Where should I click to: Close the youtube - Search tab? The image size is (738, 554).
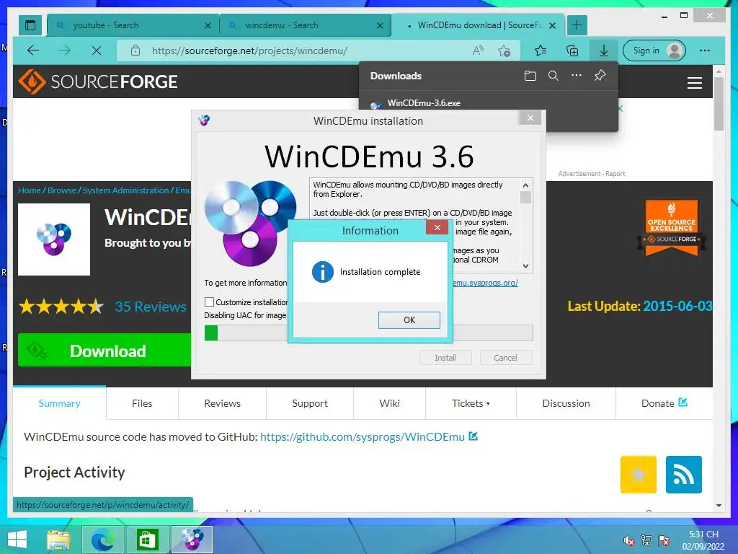(208, 25)
